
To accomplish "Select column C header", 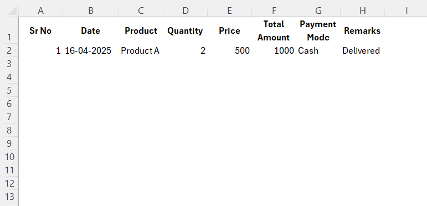I will coord(141,11).
